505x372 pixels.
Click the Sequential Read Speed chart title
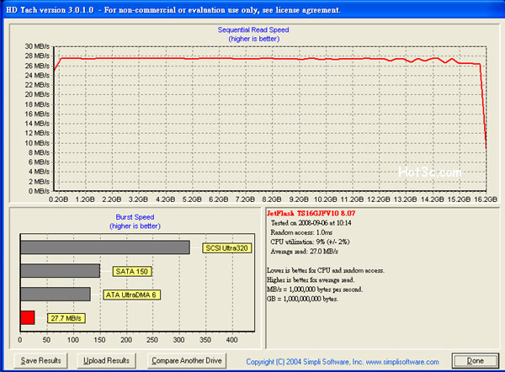click(x=252, y=29)
